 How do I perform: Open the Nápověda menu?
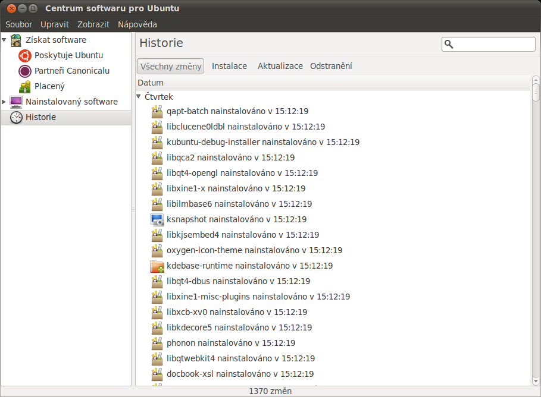click(137, 24)
